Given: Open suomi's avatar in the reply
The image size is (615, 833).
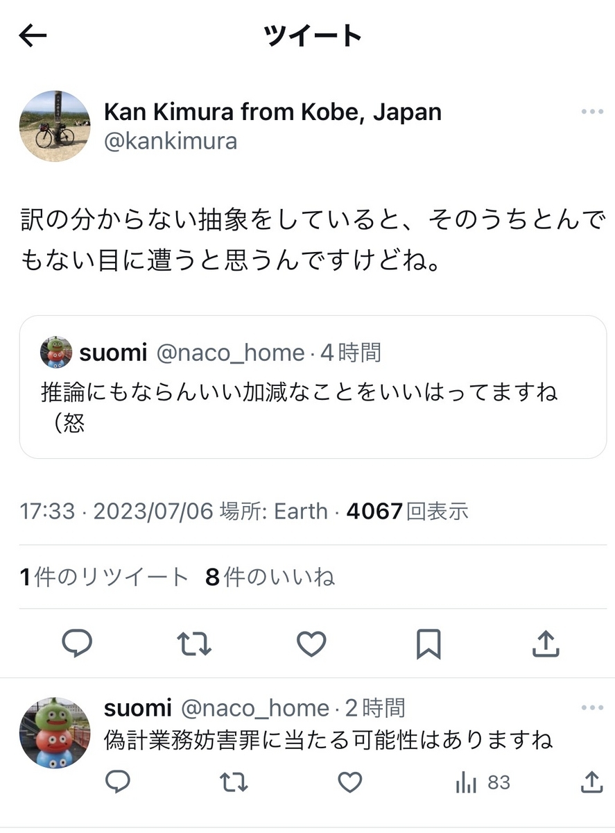Looking at the screenshot, I should click(54, 733).
